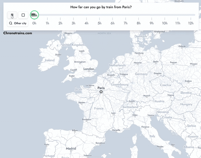The image size is (201, 158).
Task: Set travel time to 9h
Action: coord(152,23)
